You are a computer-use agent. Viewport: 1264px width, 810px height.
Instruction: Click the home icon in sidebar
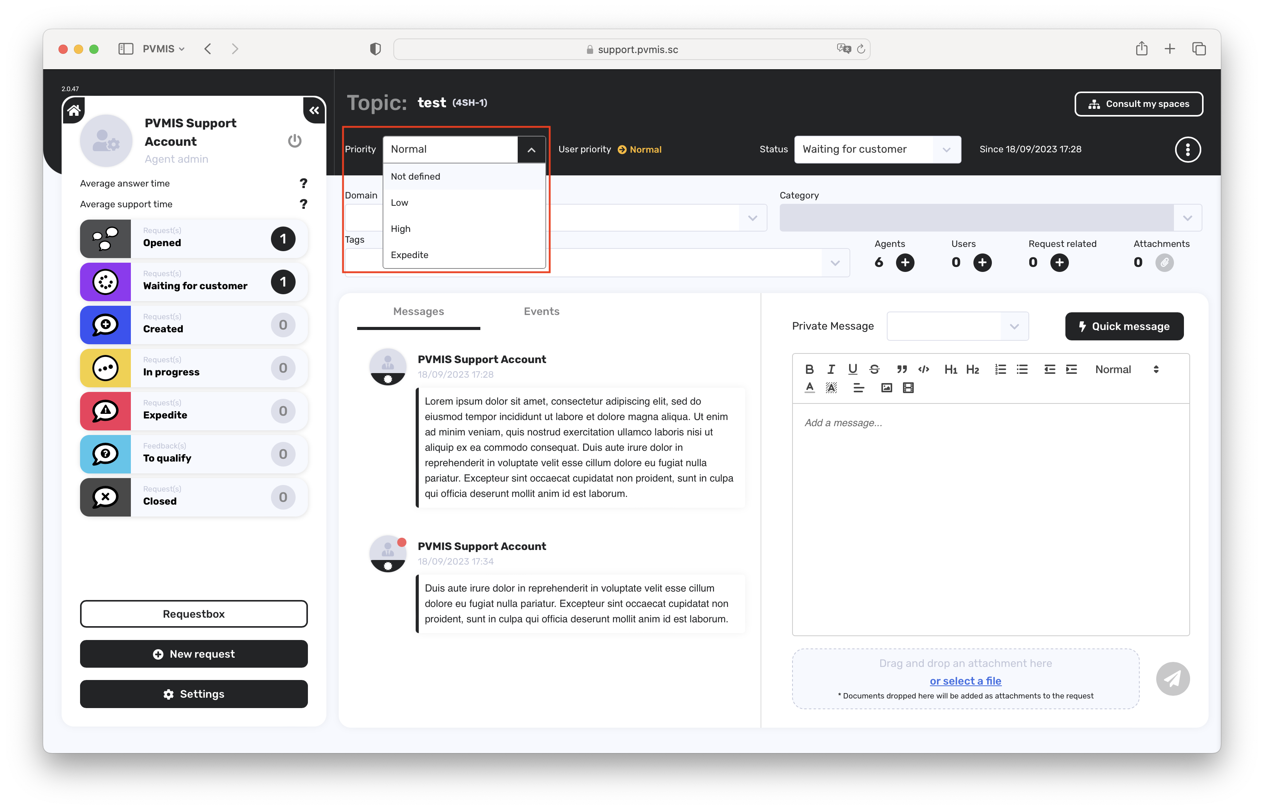tap(74, 110)
